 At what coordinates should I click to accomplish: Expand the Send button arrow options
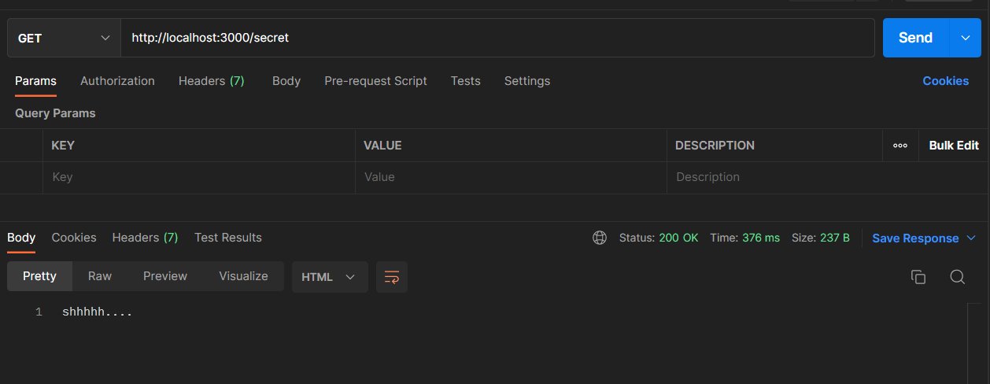pyautogui.click(x=966, y=38)
